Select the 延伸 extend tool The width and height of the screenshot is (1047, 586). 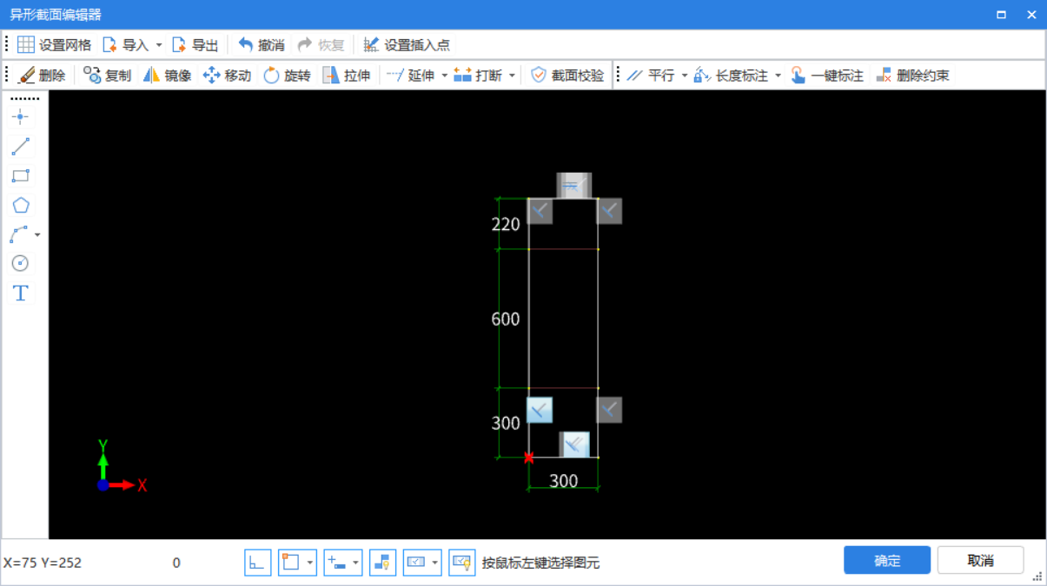pos(410,76)
